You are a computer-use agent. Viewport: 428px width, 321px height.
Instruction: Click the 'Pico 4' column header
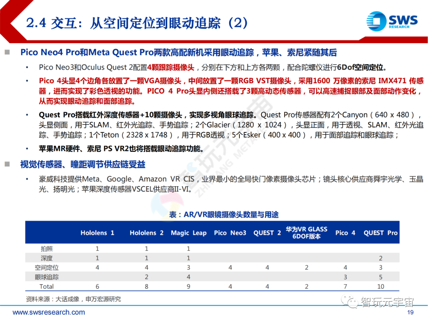coord(345,233)
